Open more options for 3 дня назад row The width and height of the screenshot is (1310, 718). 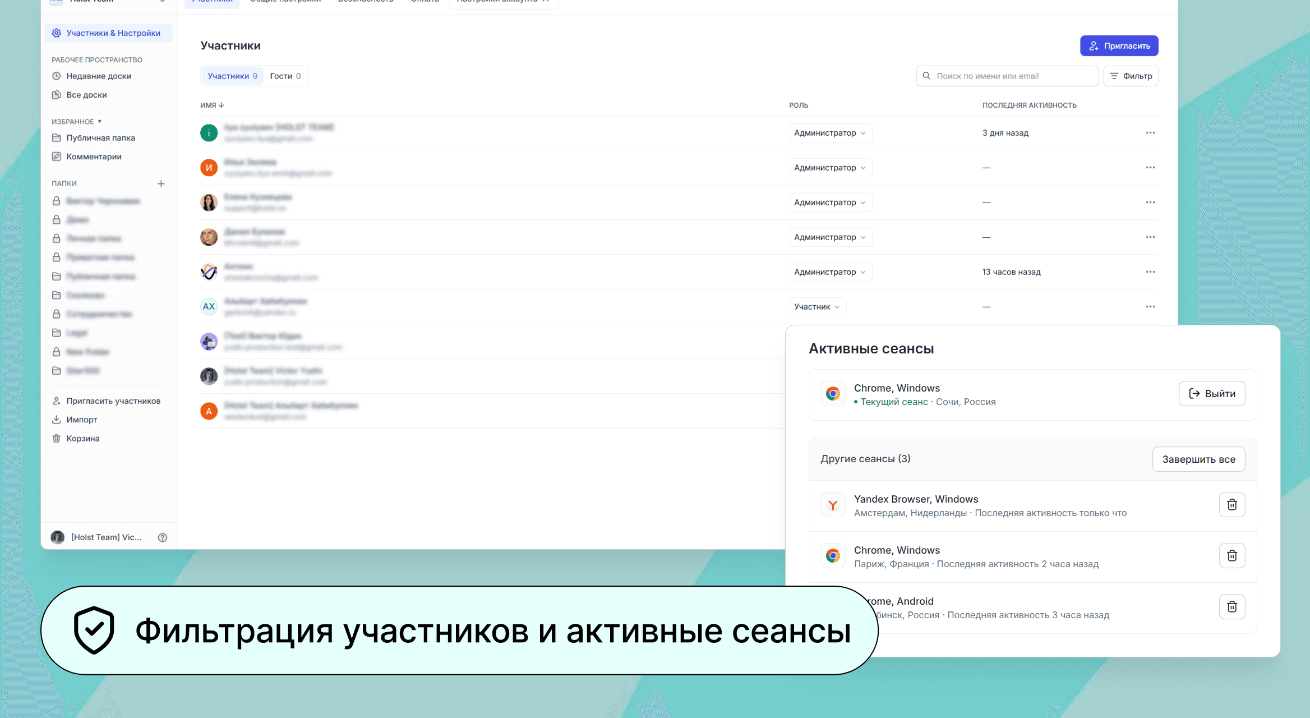tap(1150, 133)
